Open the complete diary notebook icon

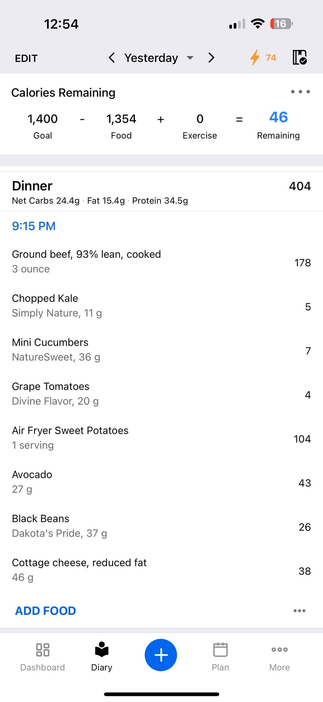(x=299, y=57)
